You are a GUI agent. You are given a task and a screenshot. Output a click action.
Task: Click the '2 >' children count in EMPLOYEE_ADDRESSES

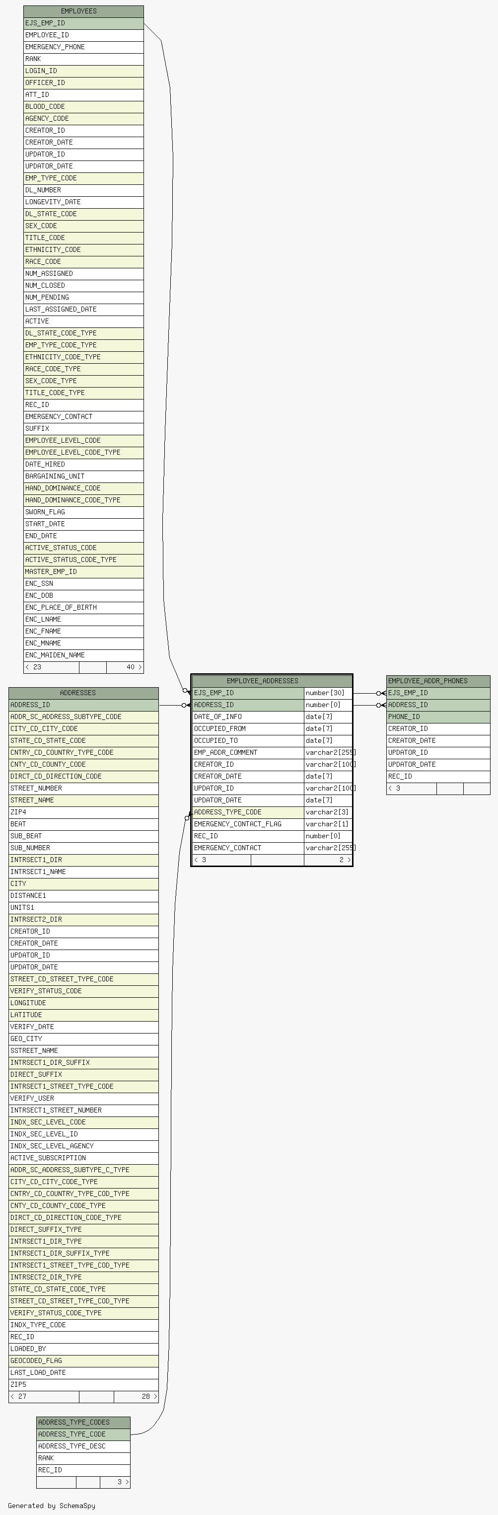(328, 861)
